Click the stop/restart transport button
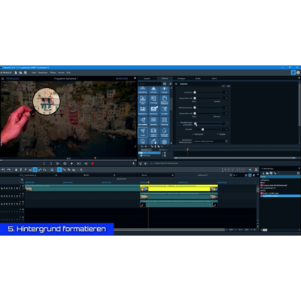Image resolution: width=301 pixels, height=301 pixels. [65, 163]
